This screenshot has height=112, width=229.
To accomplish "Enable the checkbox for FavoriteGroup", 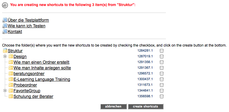I will [x=161, y=91].
